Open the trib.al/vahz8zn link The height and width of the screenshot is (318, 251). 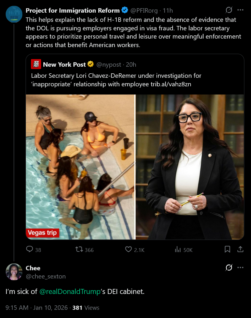click(x=171, y=84)
